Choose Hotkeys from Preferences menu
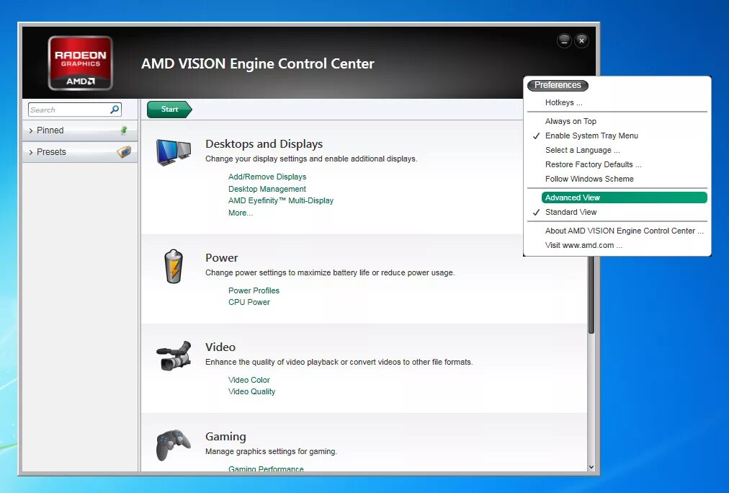The image size is (729, 493). click(563, 103)
